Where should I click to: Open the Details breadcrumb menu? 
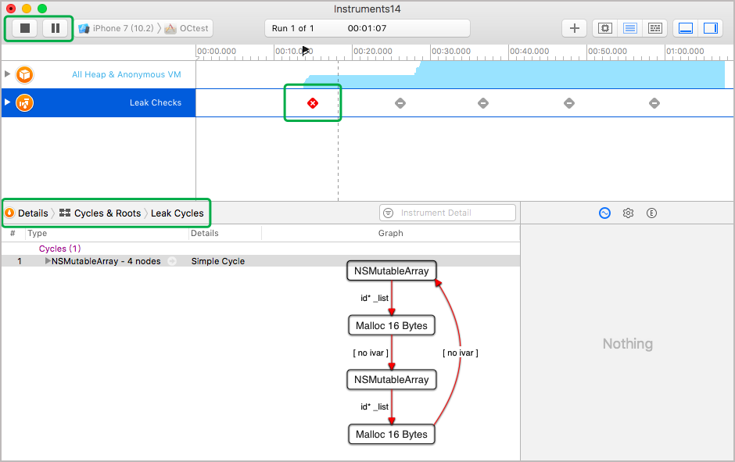pyautogui.click(x=27, y=213)
